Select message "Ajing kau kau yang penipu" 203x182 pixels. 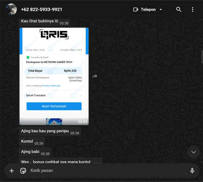click(50, 131)
